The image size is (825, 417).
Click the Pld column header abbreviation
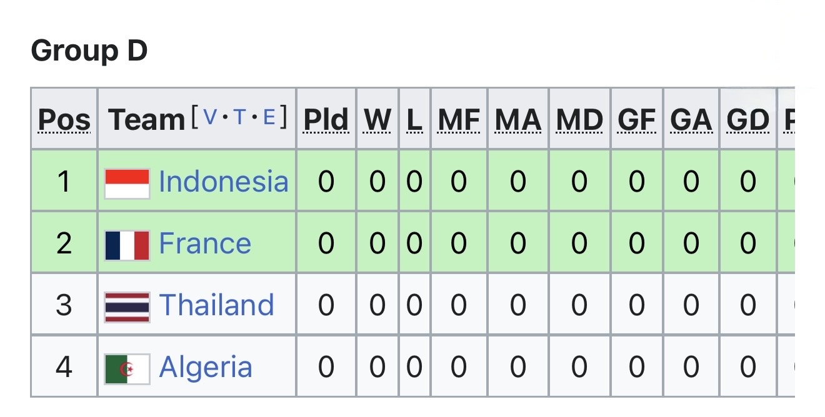[x=326, y=119]
